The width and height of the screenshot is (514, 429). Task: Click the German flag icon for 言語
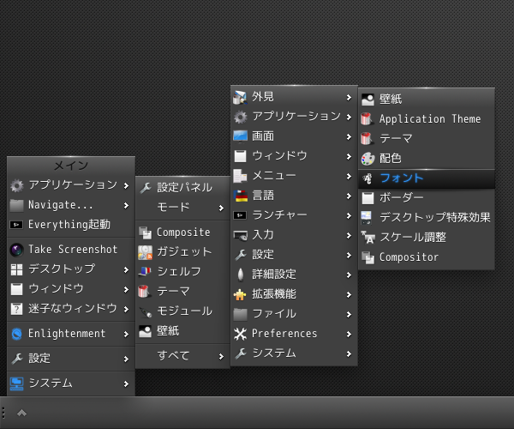(241, 196)
